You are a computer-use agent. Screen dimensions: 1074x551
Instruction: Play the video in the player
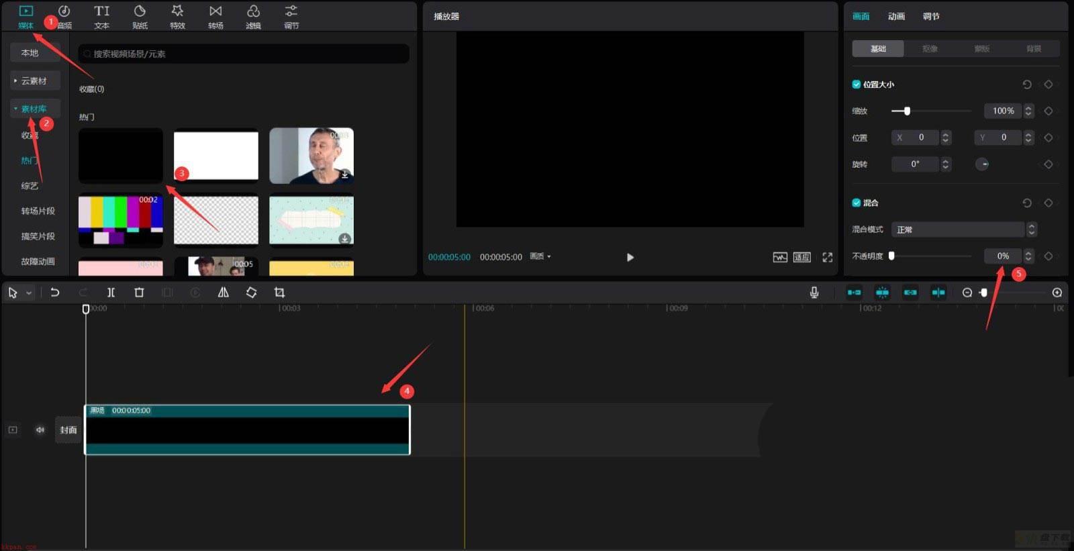(x=630, y=257)
